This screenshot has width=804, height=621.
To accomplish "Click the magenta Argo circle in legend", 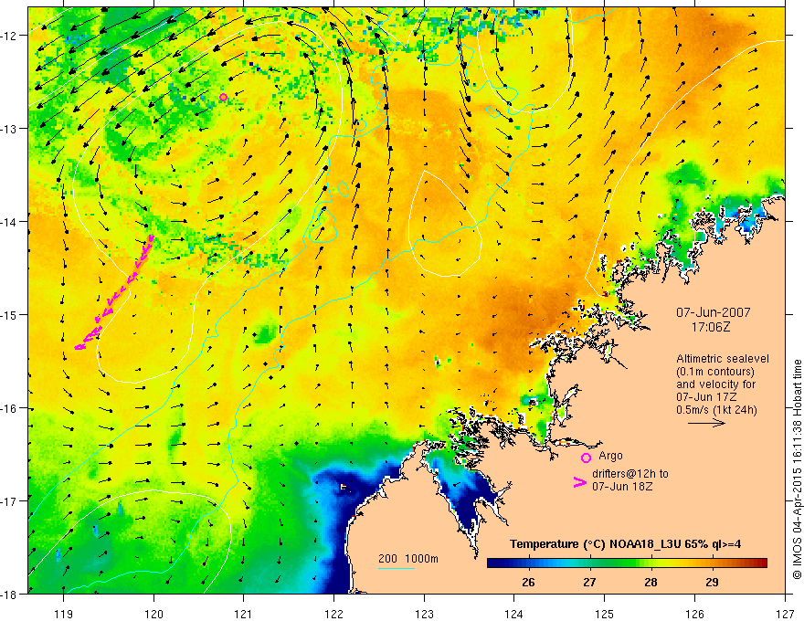I will click(586, 458).
